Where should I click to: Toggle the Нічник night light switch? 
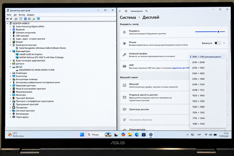(217, 43)
